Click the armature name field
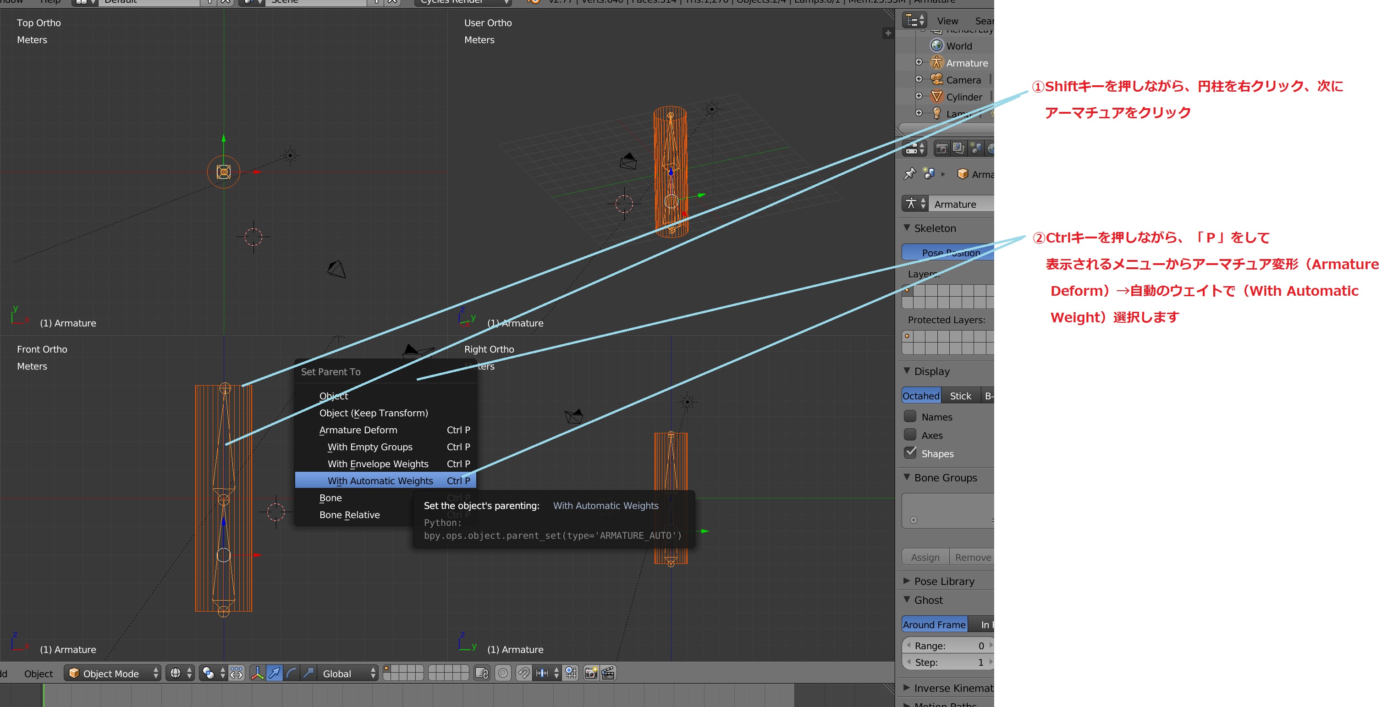 click(x=961, y=204)
